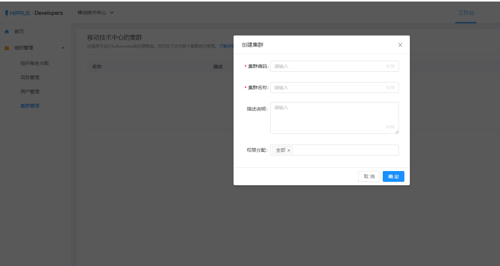Screen dimensions: 500x266
Task: Remove the 全部 tag via its x
Action: click(x=289, y=150)
